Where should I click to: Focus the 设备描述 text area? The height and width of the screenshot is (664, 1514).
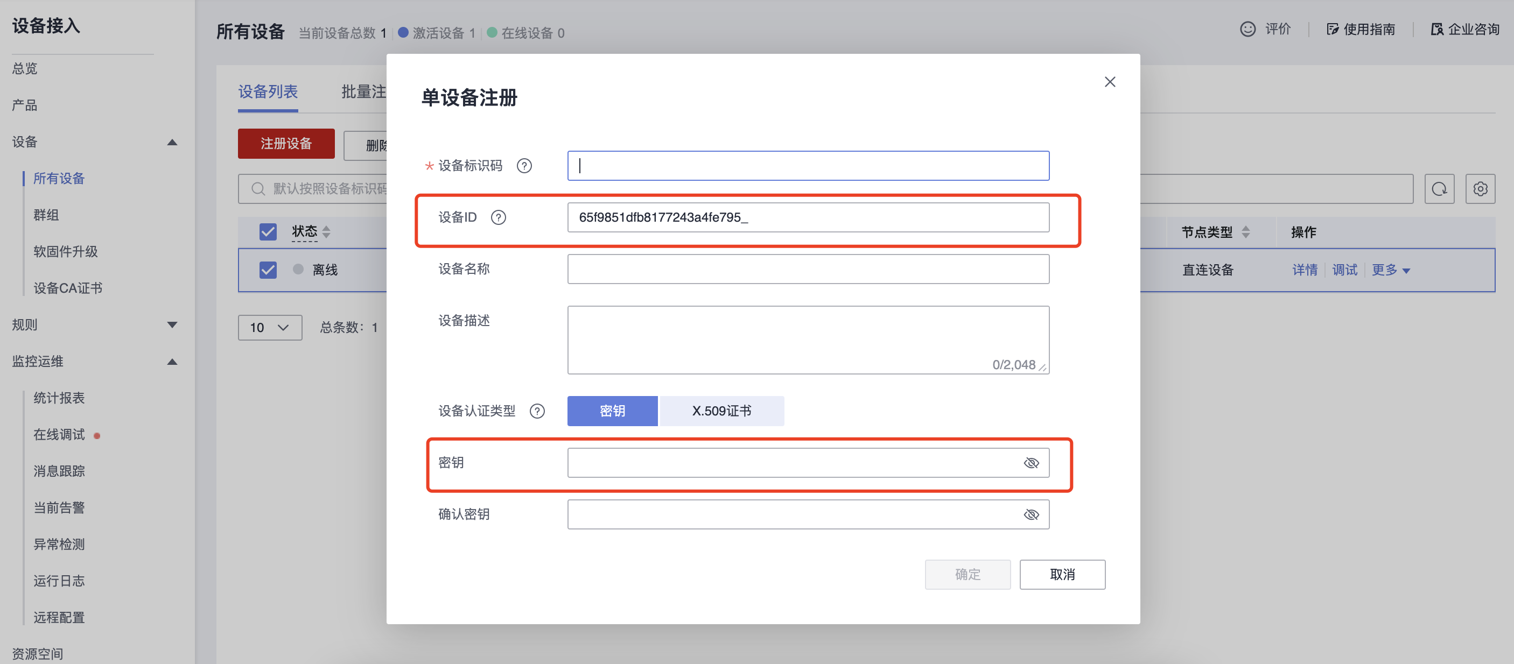click(x=808, y=340)
